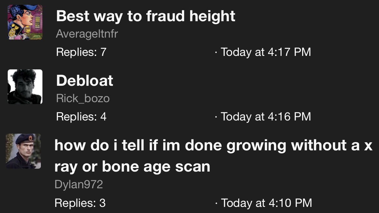This screenshot has width=379, height=213.
Task: Click the 'ray or bone age scan' title line
Action: click(x=132, y=166)
